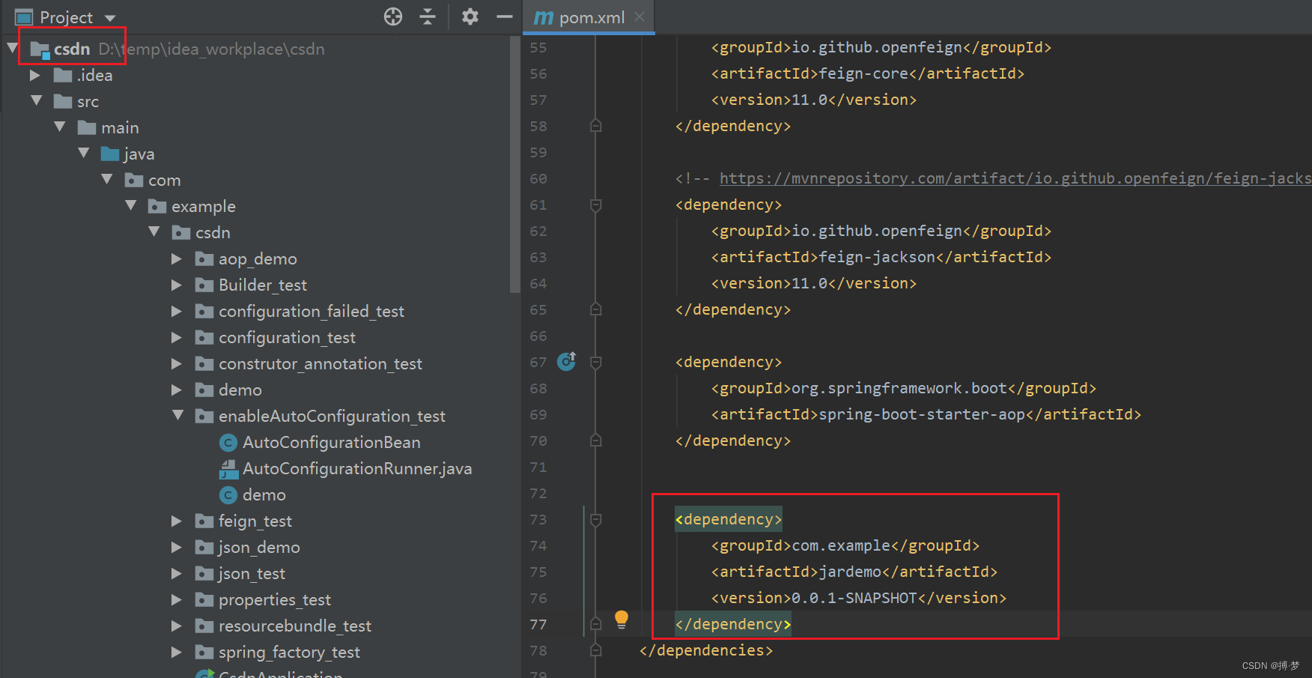Screen dimensions: 1312x678
Task: Click the demo class icon under enableAutoConfiguration_test
Action: [x=228, y=495]
